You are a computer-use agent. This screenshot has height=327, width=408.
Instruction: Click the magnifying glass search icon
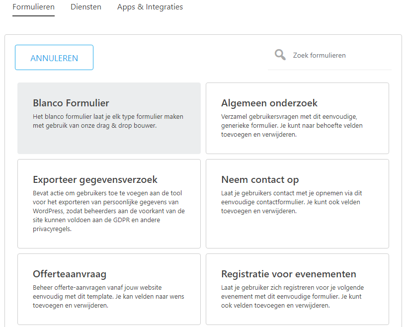click(x=280, y=55)
